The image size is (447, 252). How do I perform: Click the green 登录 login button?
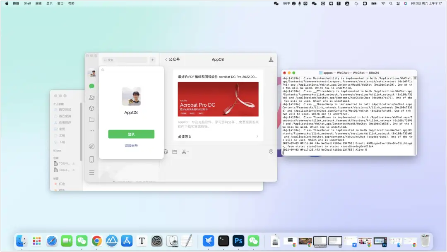click(131, 134)
